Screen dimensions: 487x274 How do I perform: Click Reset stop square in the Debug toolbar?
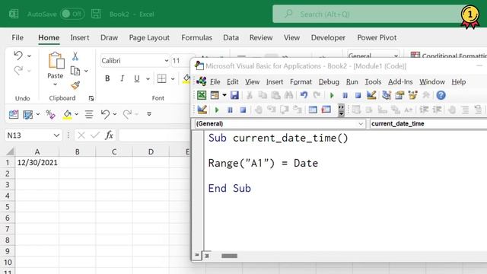[243, 110]
